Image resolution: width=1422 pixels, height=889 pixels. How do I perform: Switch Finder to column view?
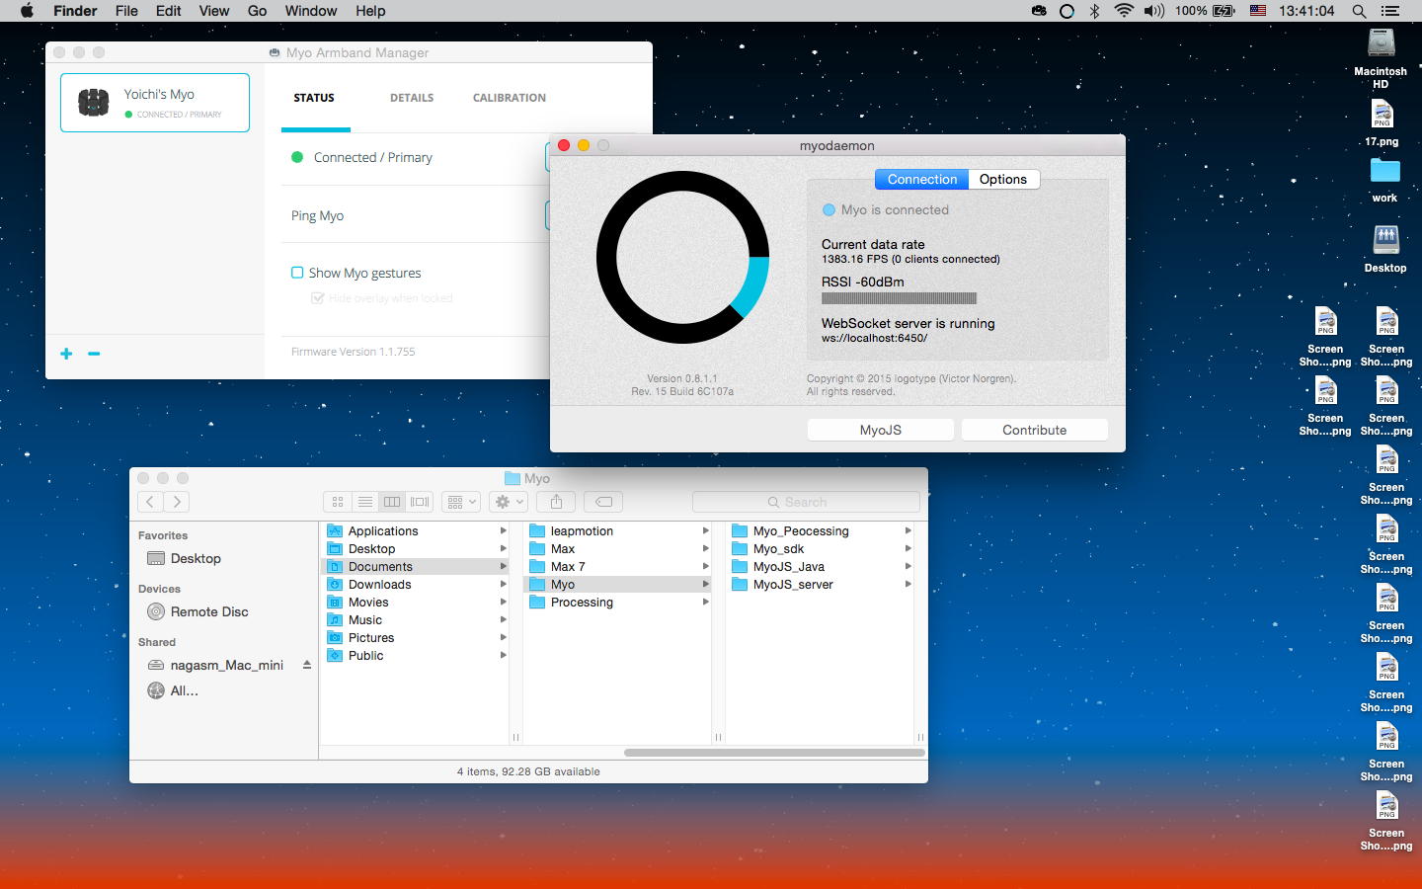click(392, 502)
